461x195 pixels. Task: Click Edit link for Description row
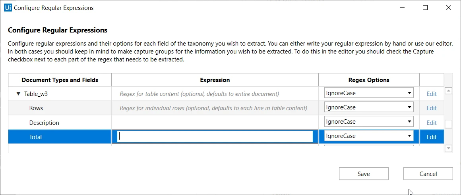431,122
